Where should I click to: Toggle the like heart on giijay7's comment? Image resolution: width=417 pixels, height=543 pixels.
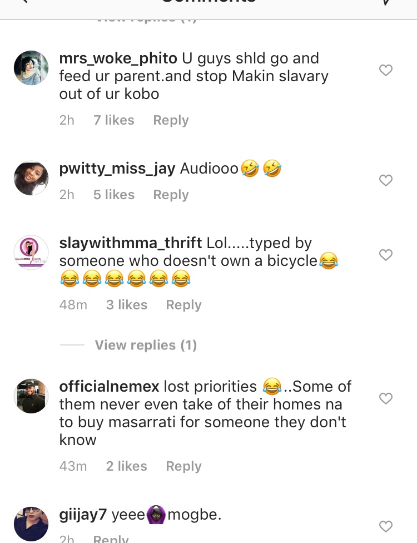point(385,526)
